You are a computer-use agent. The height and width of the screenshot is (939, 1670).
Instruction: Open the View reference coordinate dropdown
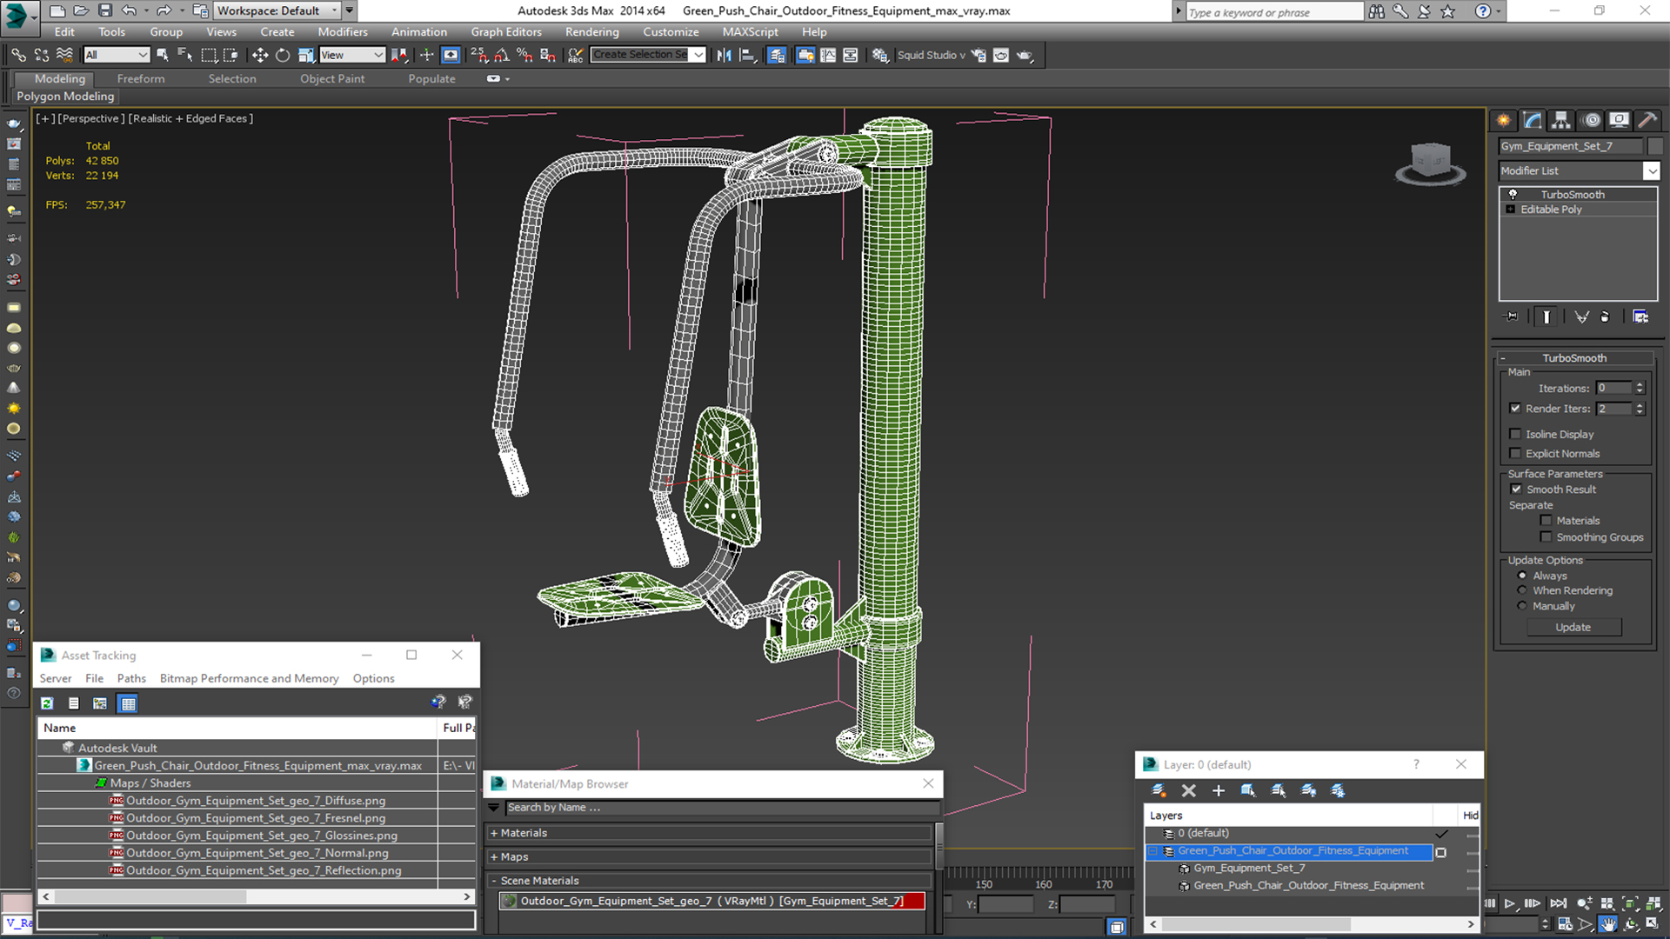pyautogui.click(x=352, y=55)
